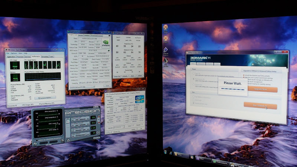This screenshot has width=297, height=167.
Task: Click Sensor Test in Real Temp
Action: click(x=117, y=76)
